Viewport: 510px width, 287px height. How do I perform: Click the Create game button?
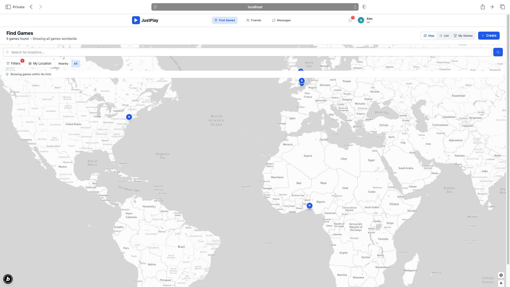[489, 36]
